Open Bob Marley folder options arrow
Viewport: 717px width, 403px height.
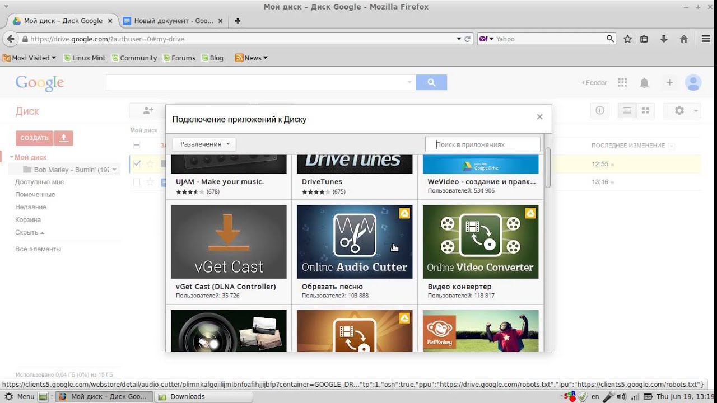click(114, 170)
